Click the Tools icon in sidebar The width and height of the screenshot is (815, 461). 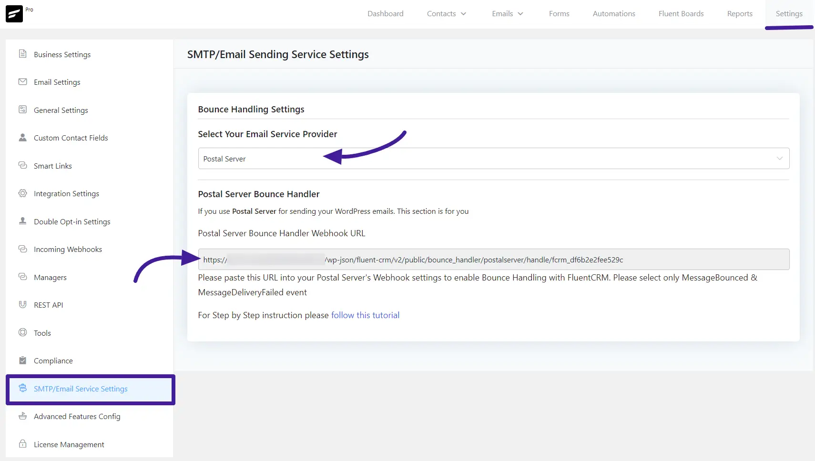pyautogui.click(x=22, y=332)
